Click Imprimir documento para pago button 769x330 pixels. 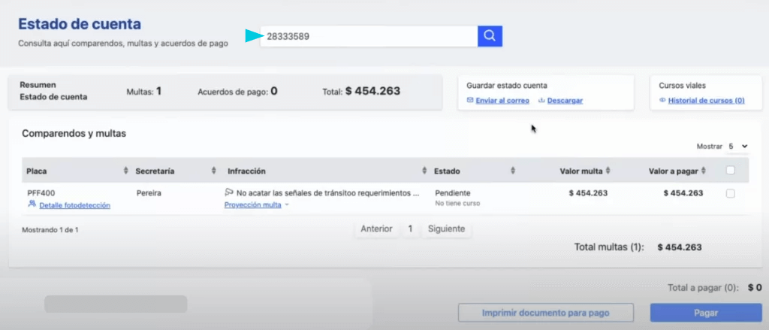545,313
